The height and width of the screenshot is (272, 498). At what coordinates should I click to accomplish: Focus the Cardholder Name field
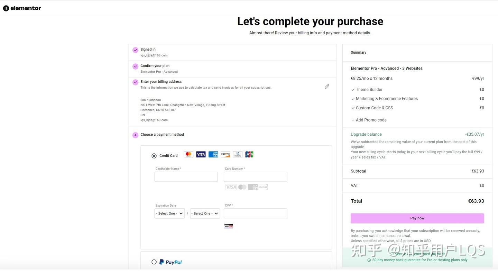(x=186, y=177)
